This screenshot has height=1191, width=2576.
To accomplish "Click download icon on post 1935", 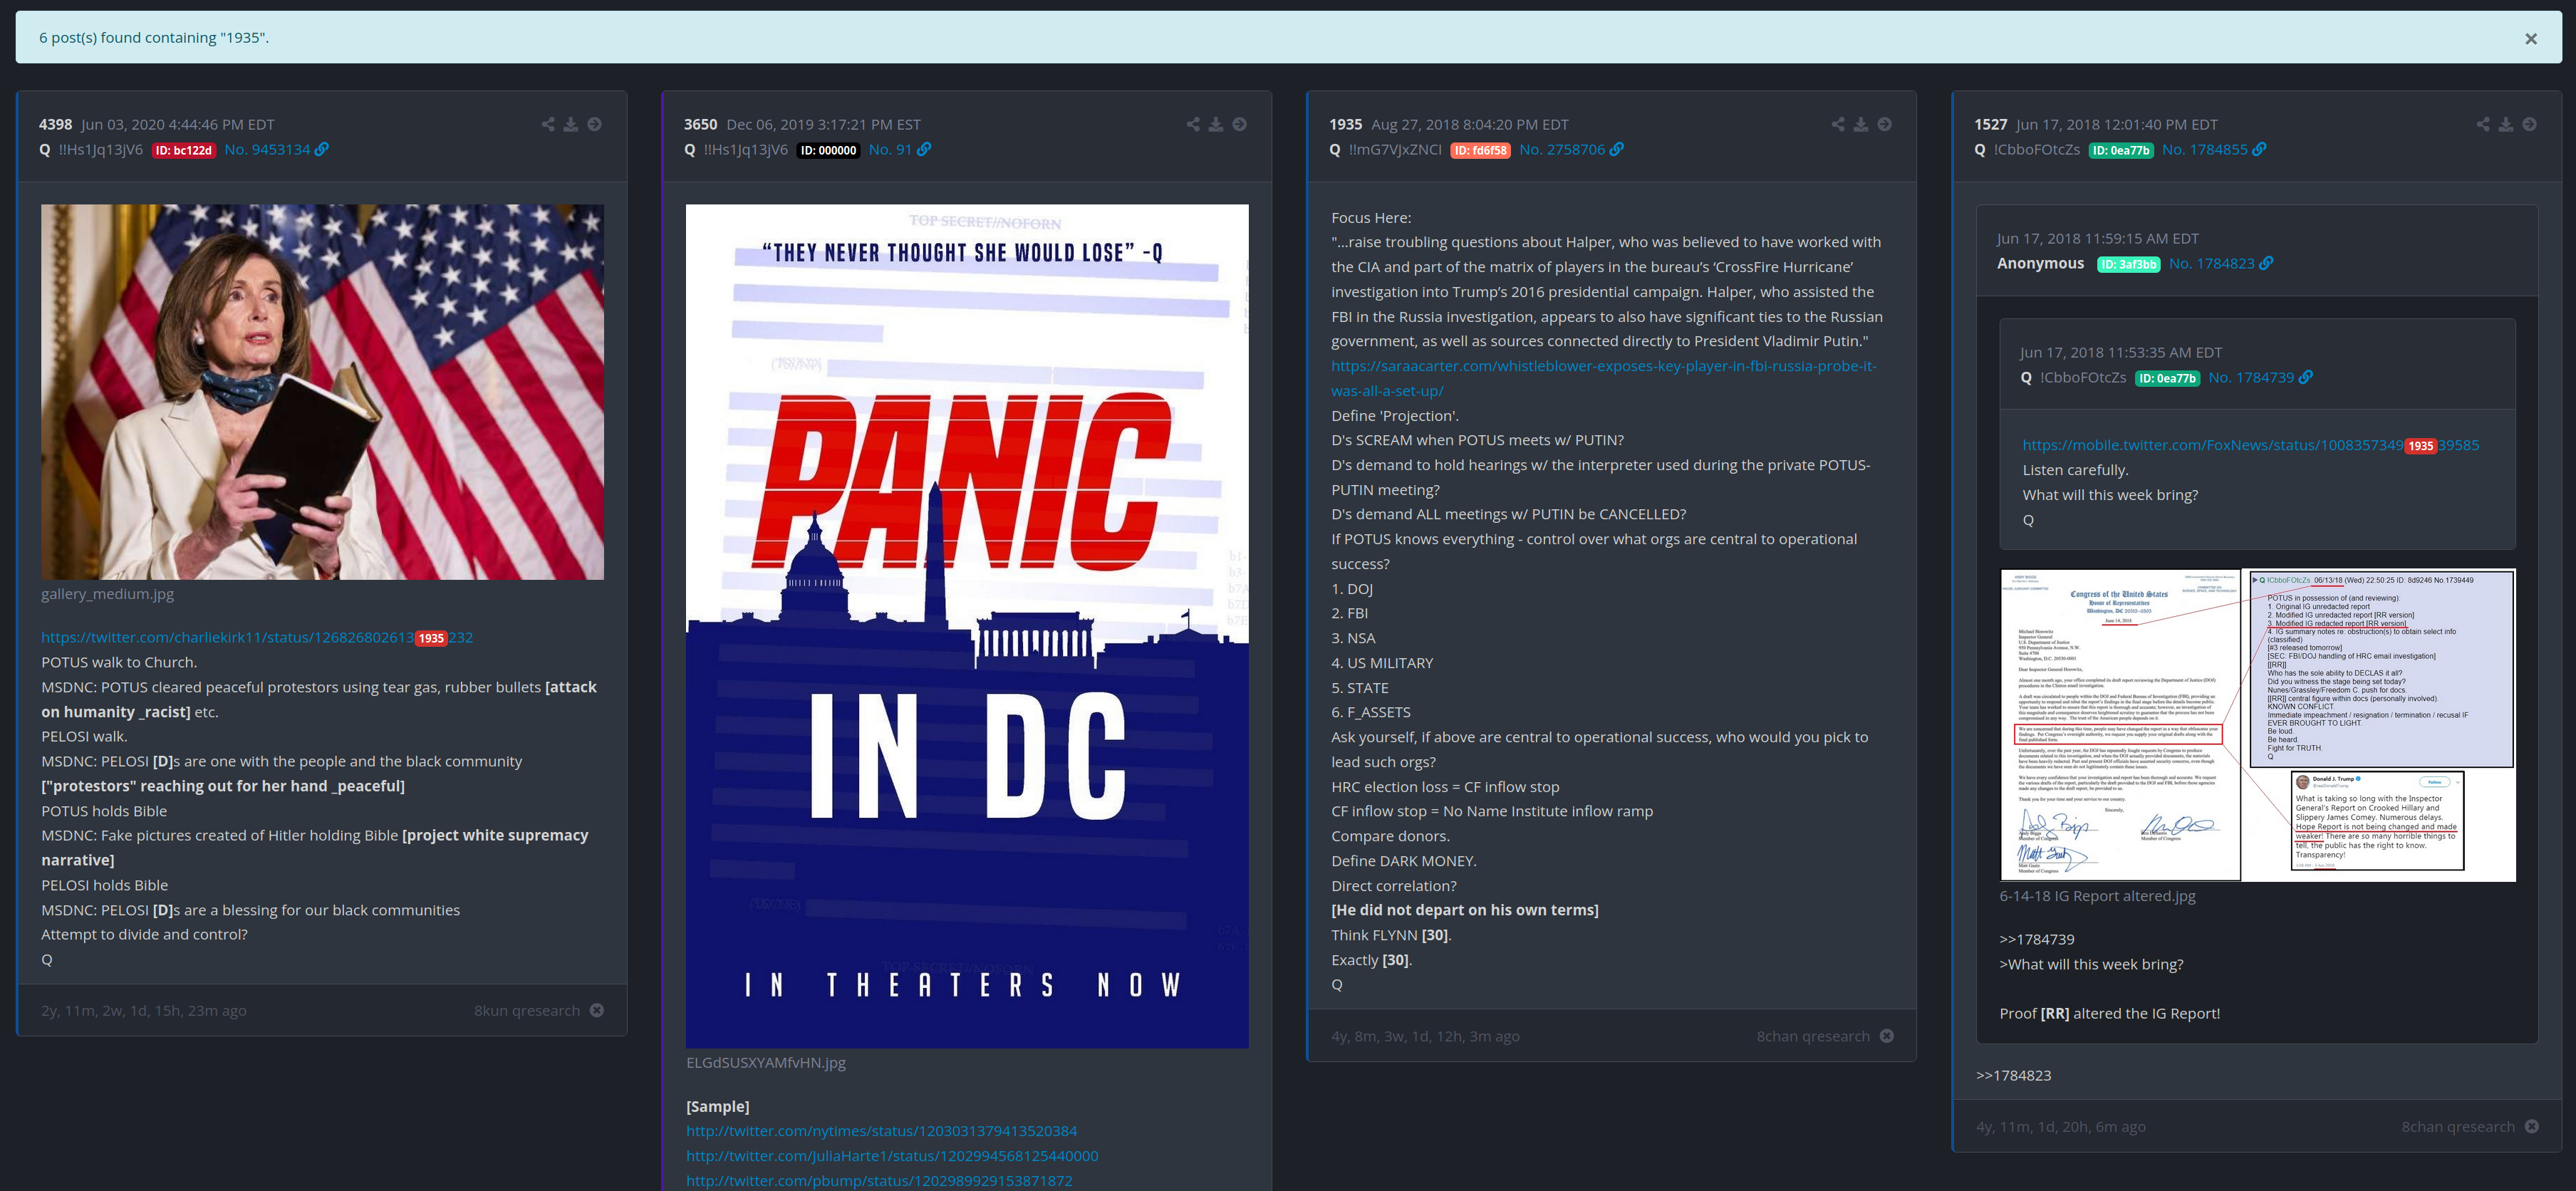I will click(1861, 124).
